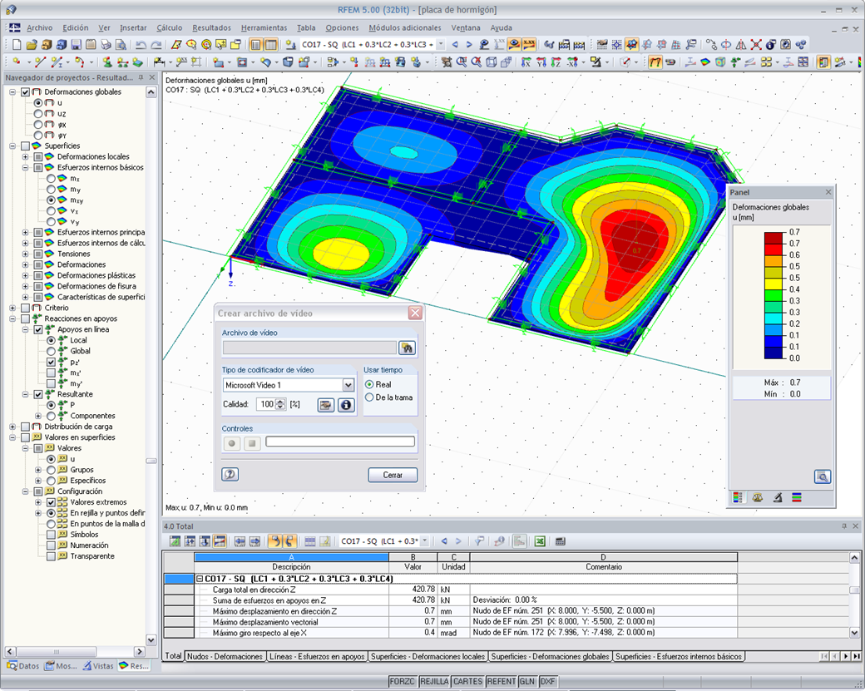Open the Resultados menu

(x=211, y=27)
